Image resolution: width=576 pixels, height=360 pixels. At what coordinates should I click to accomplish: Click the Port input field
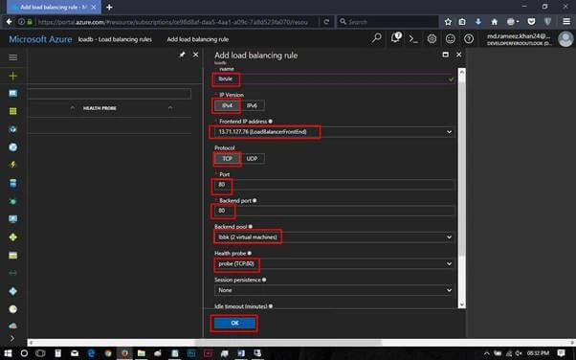point(334,184)
